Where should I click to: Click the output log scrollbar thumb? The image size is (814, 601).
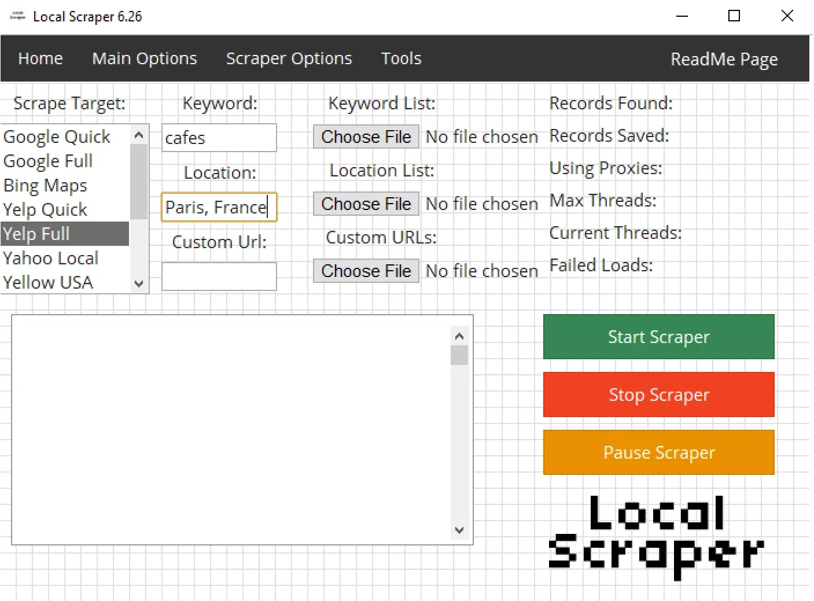459,355
